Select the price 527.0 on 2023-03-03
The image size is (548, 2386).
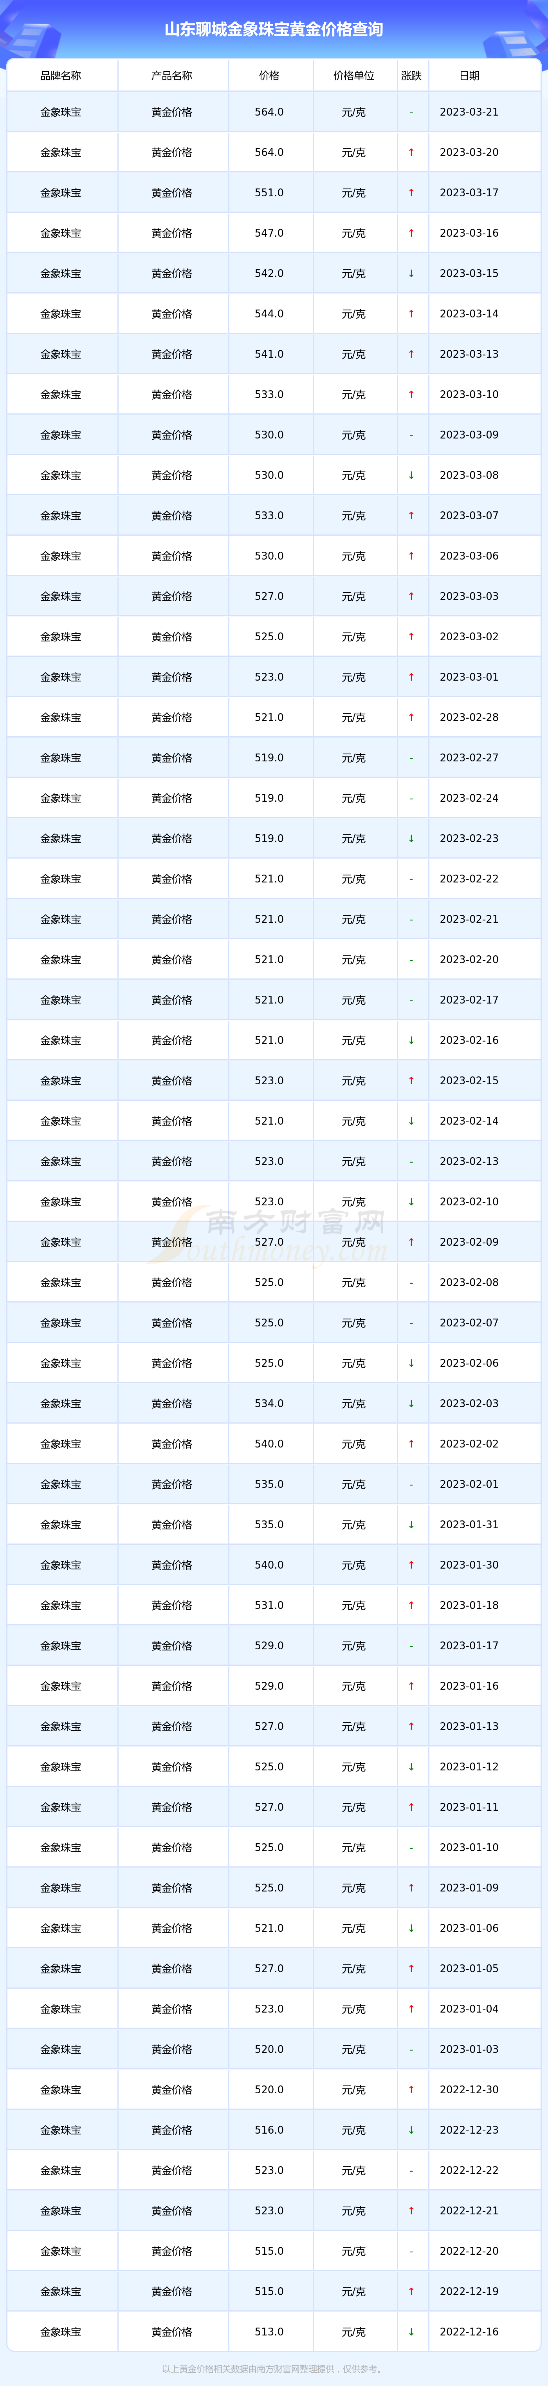pos(269,596)
